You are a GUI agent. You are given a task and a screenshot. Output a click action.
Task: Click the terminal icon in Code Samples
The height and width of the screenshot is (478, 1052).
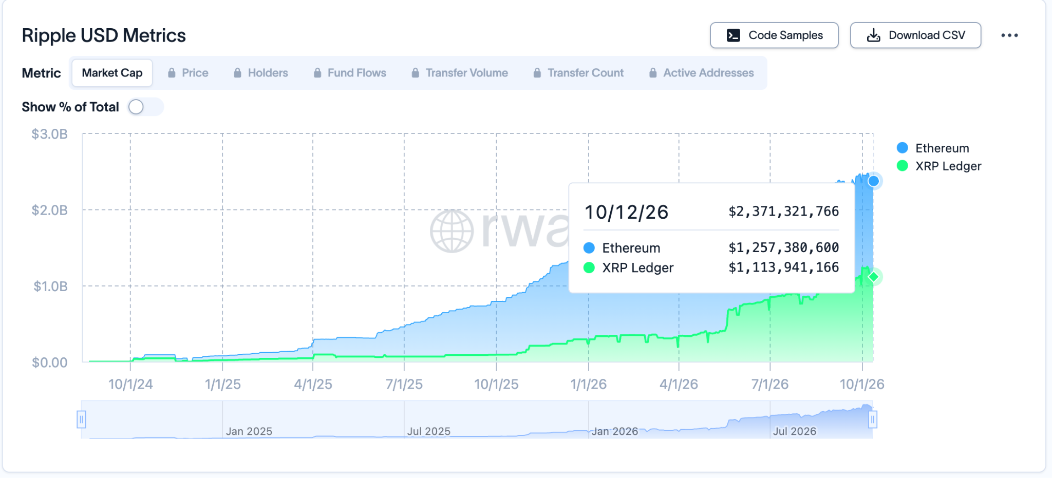pyautogui.click(x=734, y=35)
